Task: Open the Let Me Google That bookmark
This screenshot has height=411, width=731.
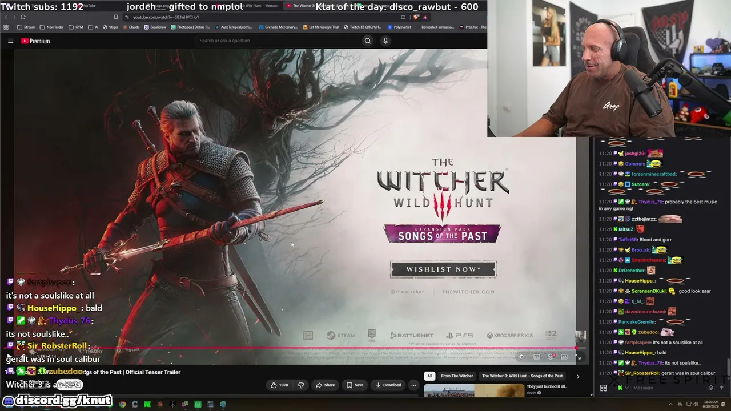Action: [x=321, y=27]
